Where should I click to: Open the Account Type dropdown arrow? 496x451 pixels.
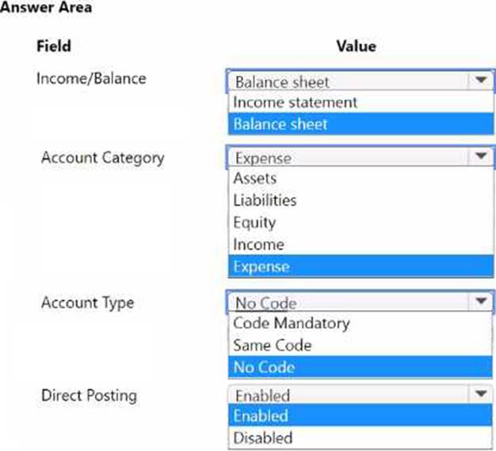pyautogui.click(x=479, y=302)
